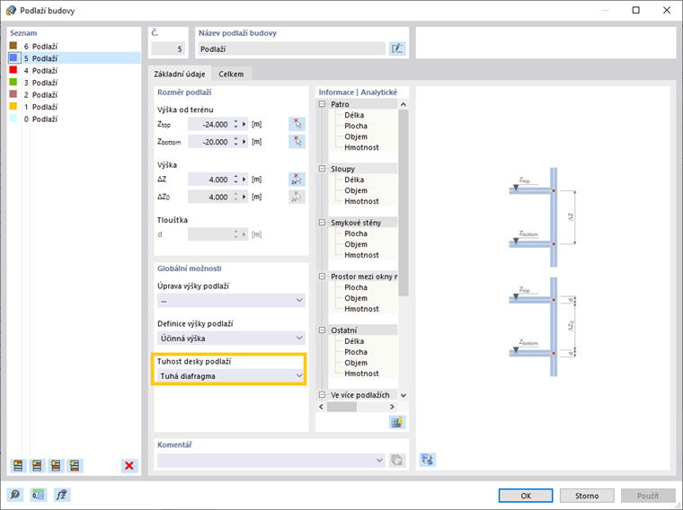Click the comment library icon next to Komentář

tap(397, 460)
